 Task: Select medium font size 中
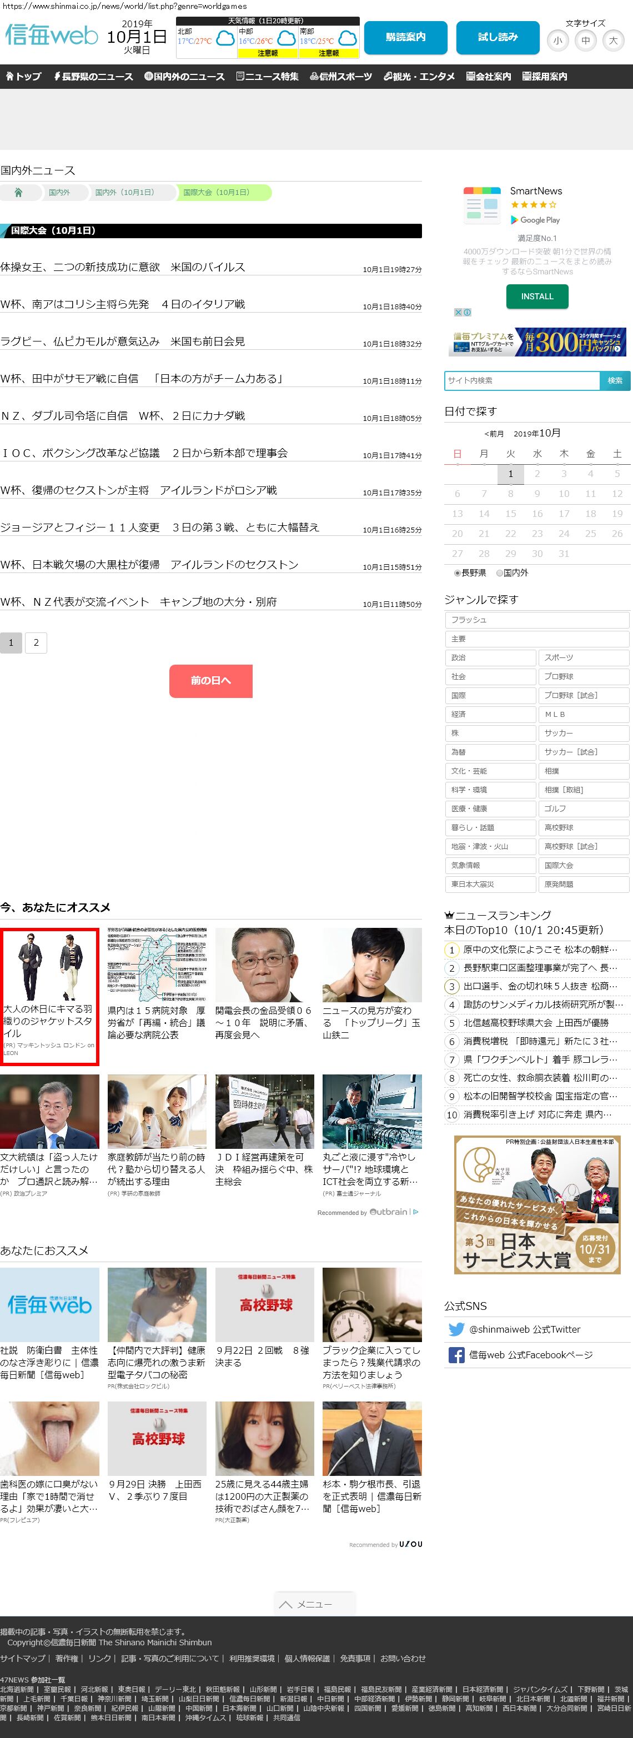[585, 41]
